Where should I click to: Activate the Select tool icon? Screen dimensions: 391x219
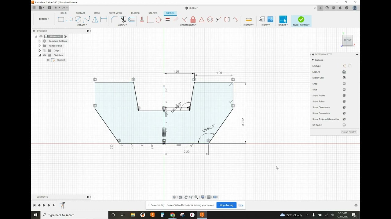coord(283,19)
